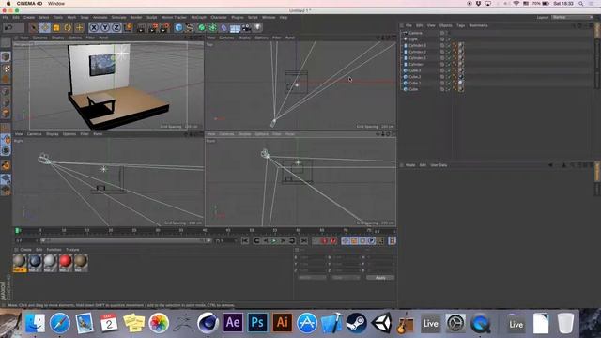601x338 pixels.
Task: Open Objects menu in Object Manager
Action: point(446,25)
